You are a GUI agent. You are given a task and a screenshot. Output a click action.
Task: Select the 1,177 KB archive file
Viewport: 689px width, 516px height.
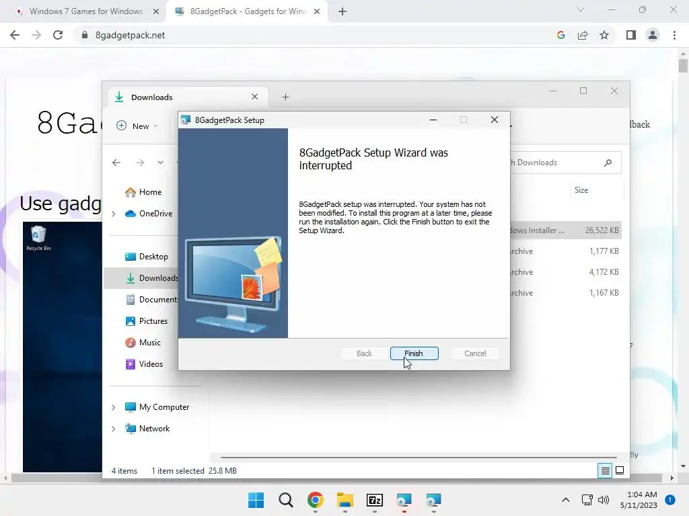pyautogui.click(x=566, y=251)
